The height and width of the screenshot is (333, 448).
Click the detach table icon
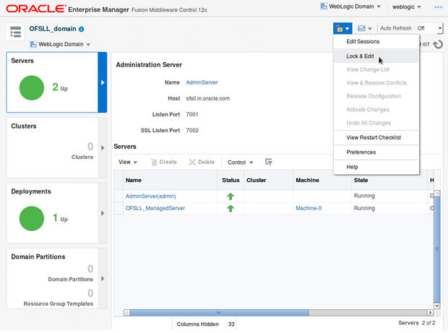tap(268, 162)
